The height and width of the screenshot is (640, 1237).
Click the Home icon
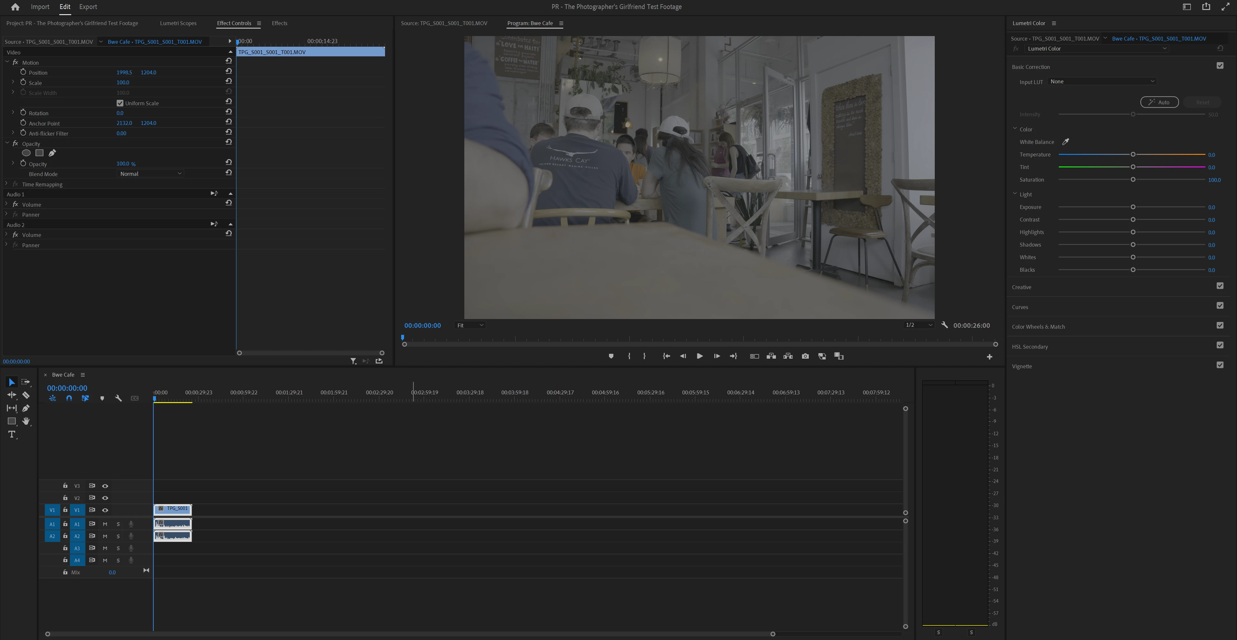point(15,7)
